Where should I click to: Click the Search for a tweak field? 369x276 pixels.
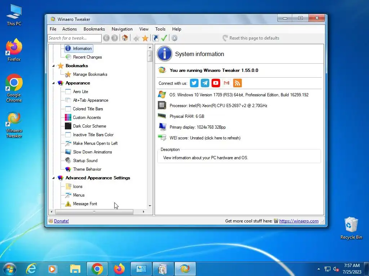tap(75, 38)
